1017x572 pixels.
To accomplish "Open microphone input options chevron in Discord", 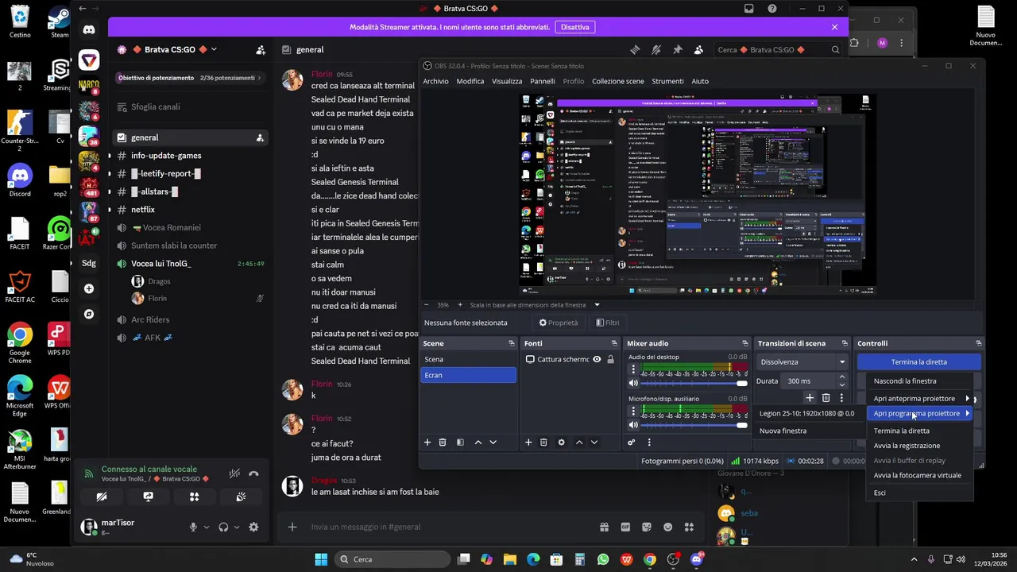I will pyautogui.click(x=207, y=527).
